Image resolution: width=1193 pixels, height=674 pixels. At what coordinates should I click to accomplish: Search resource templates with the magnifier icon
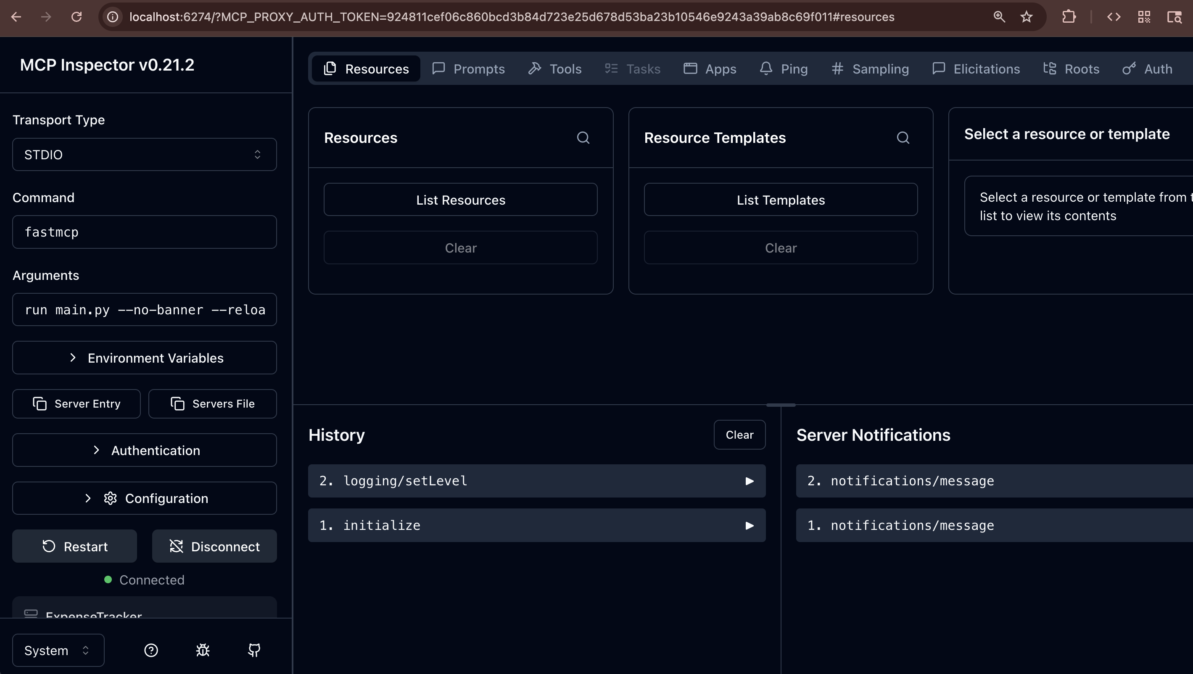click(903, 137)
